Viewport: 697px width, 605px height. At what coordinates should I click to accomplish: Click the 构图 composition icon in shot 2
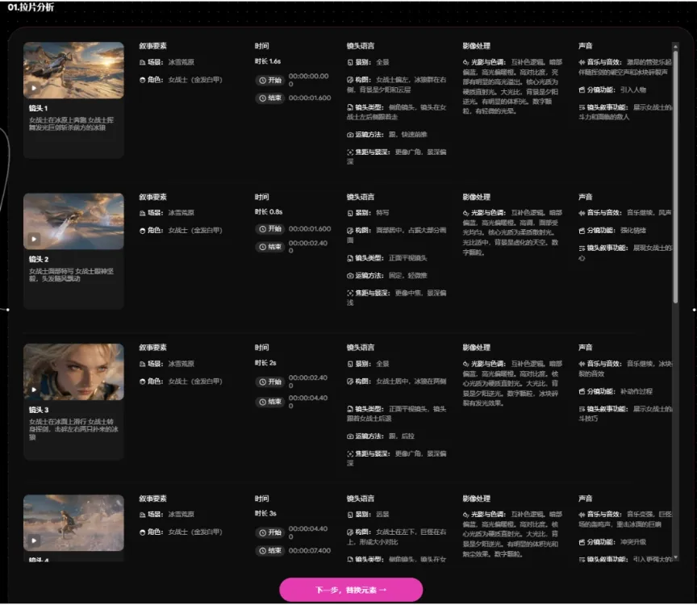coord(350,230)
